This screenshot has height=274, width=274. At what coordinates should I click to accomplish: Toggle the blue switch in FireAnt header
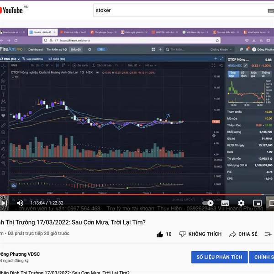click(102, 50)
